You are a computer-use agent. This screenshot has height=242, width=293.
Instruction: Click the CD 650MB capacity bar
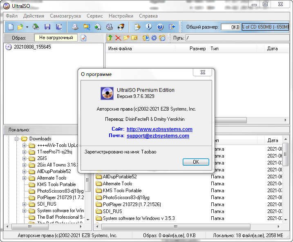click(x=265, y=27)
